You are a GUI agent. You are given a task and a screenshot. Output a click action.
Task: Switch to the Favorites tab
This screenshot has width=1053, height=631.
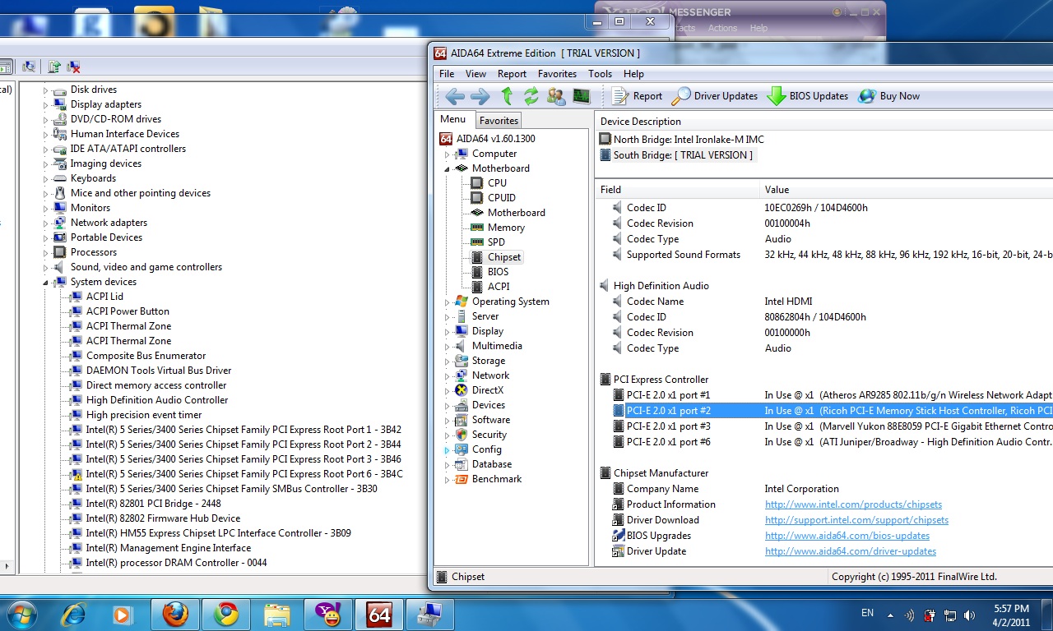coord(499,121)
